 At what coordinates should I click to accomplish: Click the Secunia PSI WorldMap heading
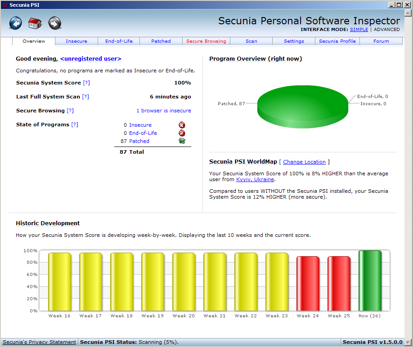point(243,161)
